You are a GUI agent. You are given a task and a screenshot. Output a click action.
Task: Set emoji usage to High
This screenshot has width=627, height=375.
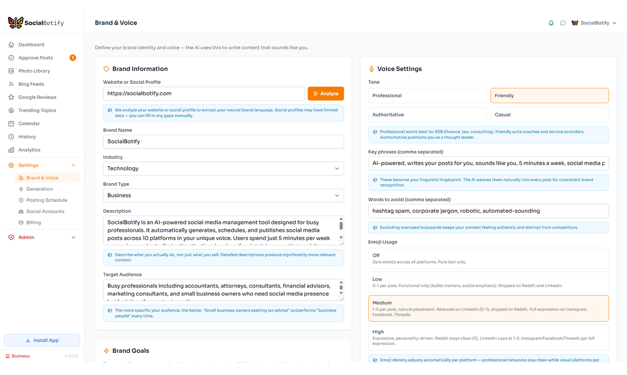pyautogui.click(x=488, y=337)
